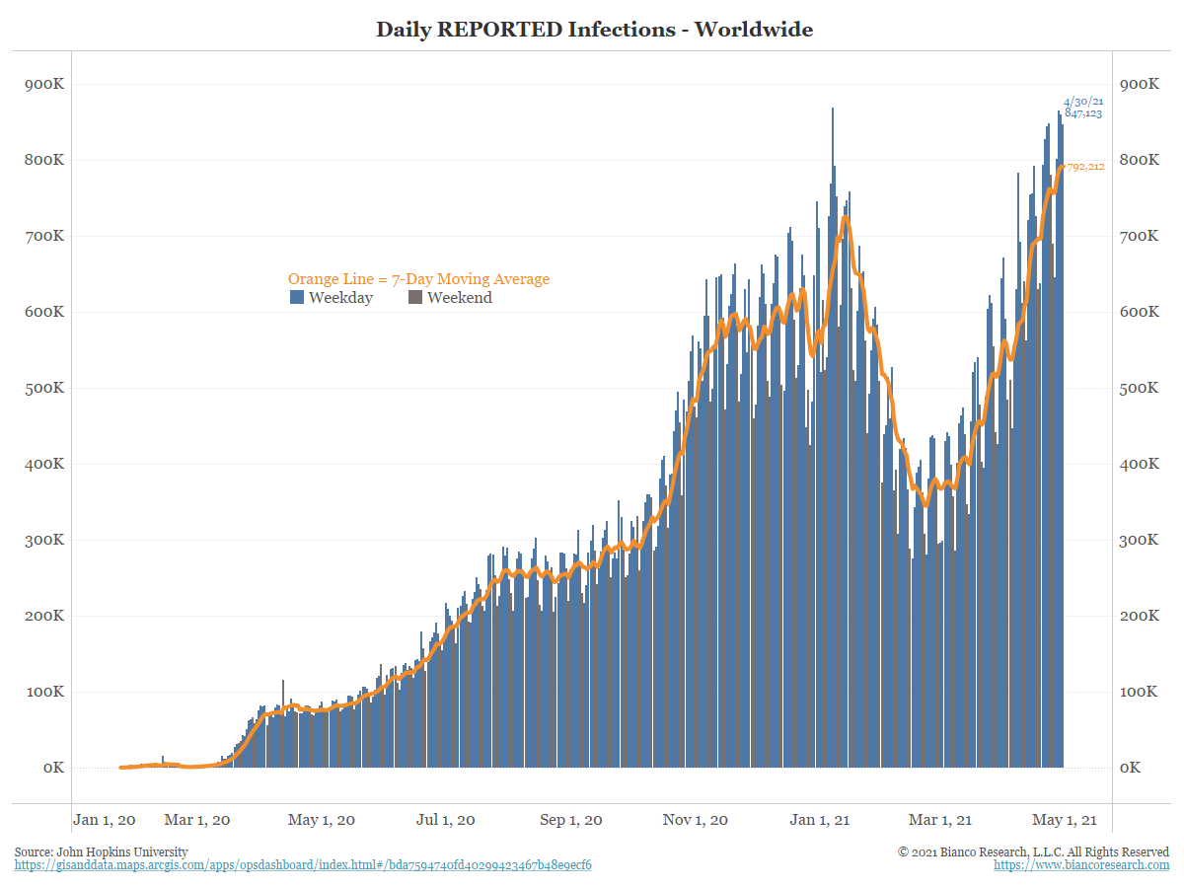
Task: Select the 'Orange Line = 7-Day Moving Average' legend text
Action: pyautogui.click(x=418, y=279)
